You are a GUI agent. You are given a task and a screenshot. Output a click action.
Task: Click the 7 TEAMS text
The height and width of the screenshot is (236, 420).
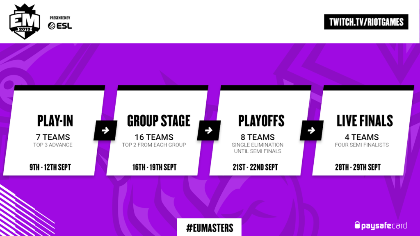coord(53,137)
